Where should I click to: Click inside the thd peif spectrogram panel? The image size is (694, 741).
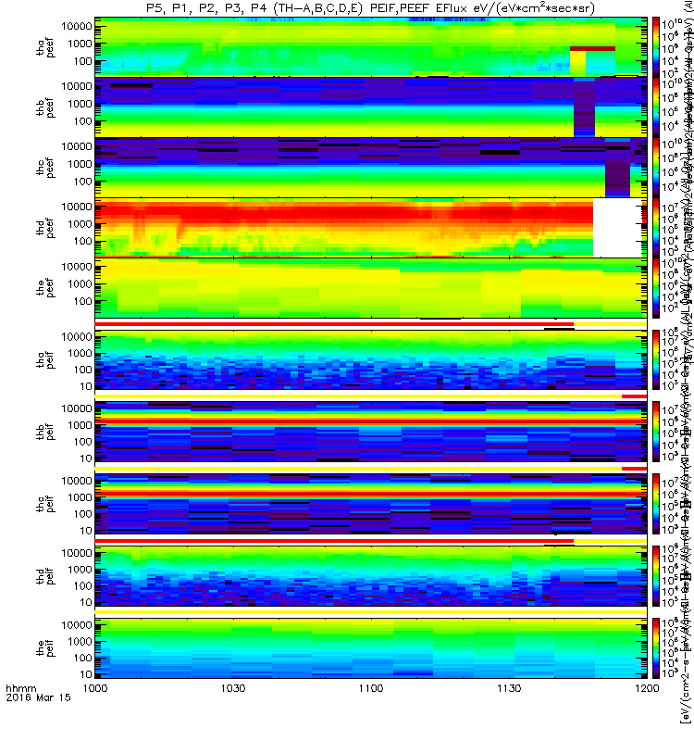coord(371,576)
